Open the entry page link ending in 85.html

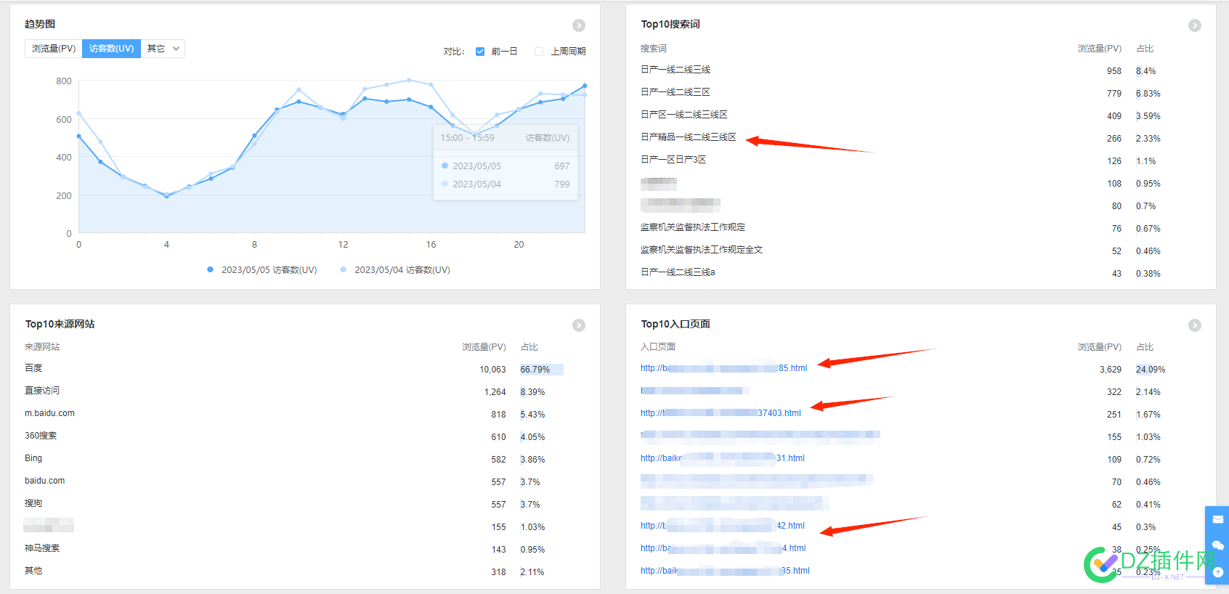[x=723, y=368]
